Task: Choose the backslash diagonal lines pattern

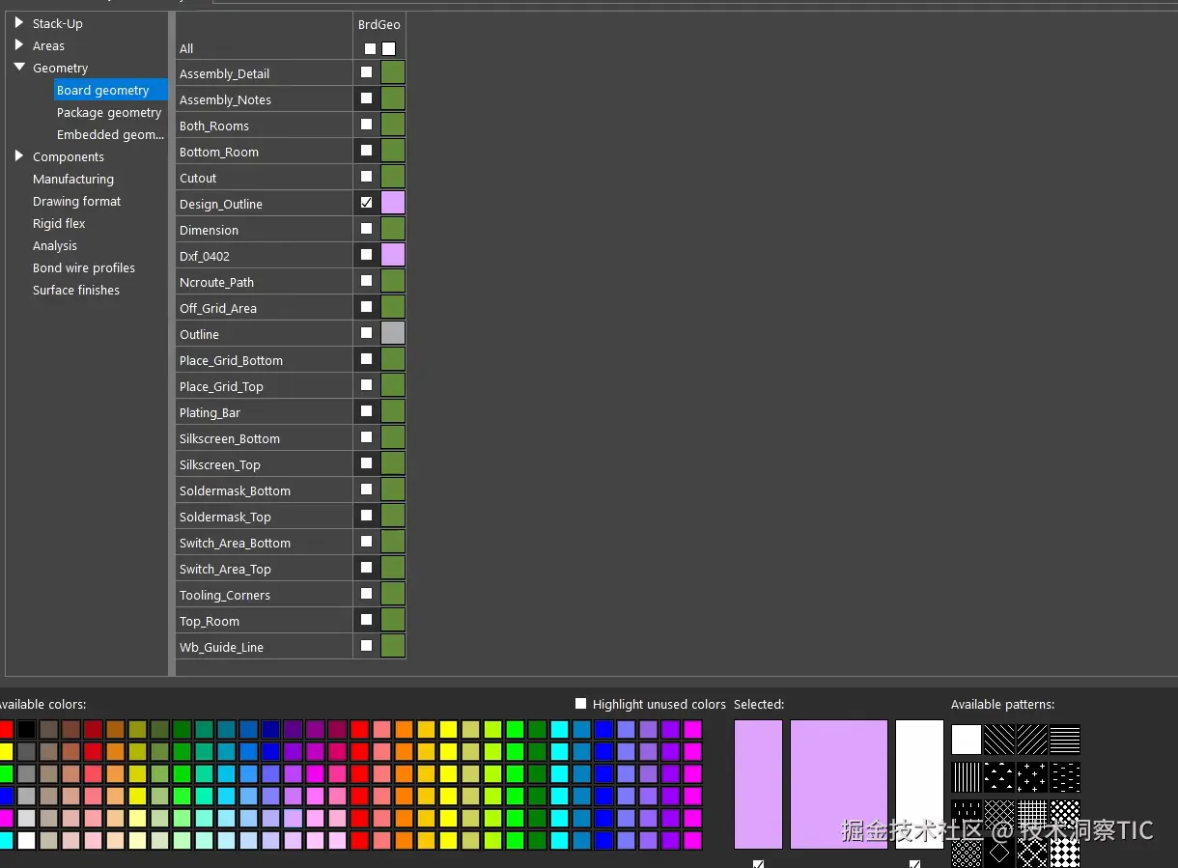Action: click(x=999, y=740)
